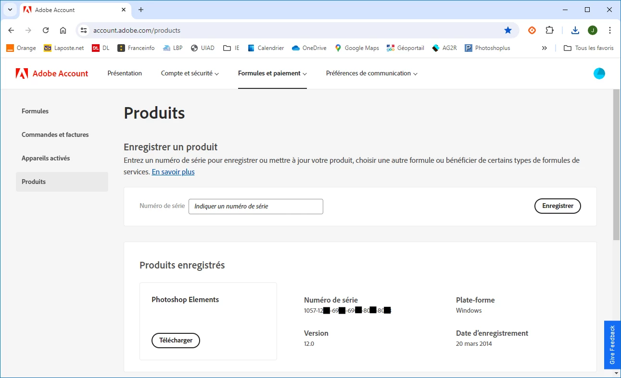
Task: Show browser downloads
Action: tap(575, 30)
